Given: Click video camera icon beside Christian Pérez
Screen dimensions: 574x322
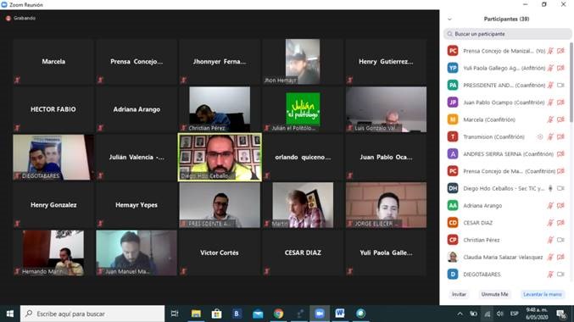Looking at the screenshot, I should [560, 240].
